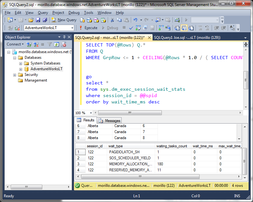253x202 pixels.
Task: Click the results grid horizontal scrollbar
Action: point(140,176)
